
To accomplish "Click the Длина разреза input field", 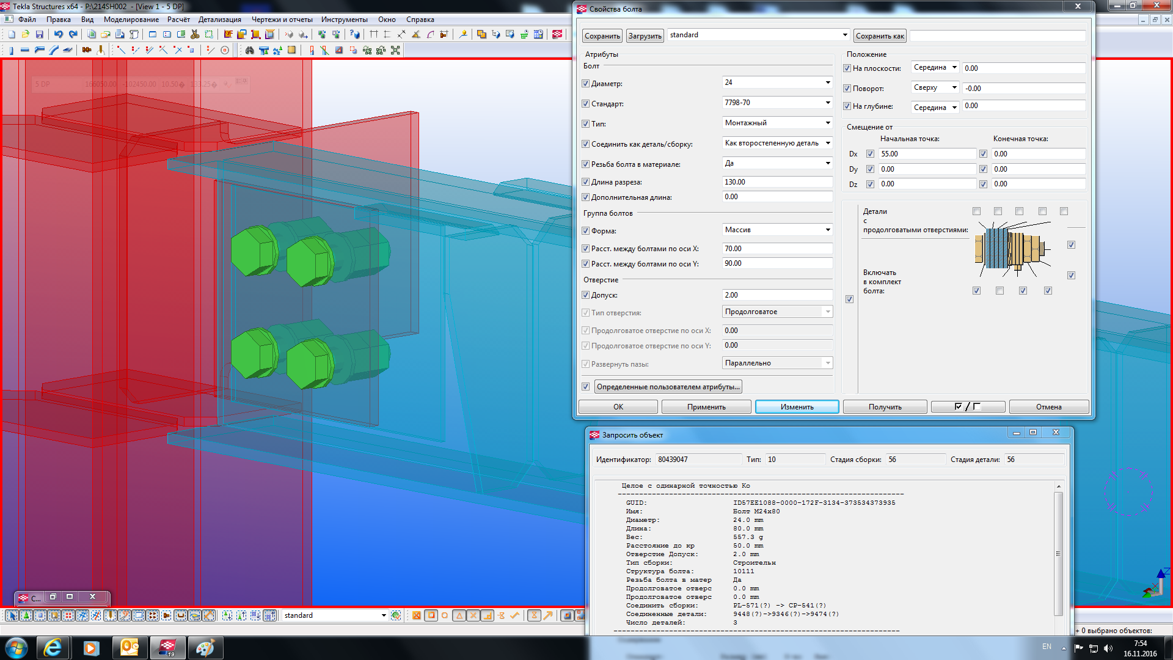I will [x=777, y=182].
